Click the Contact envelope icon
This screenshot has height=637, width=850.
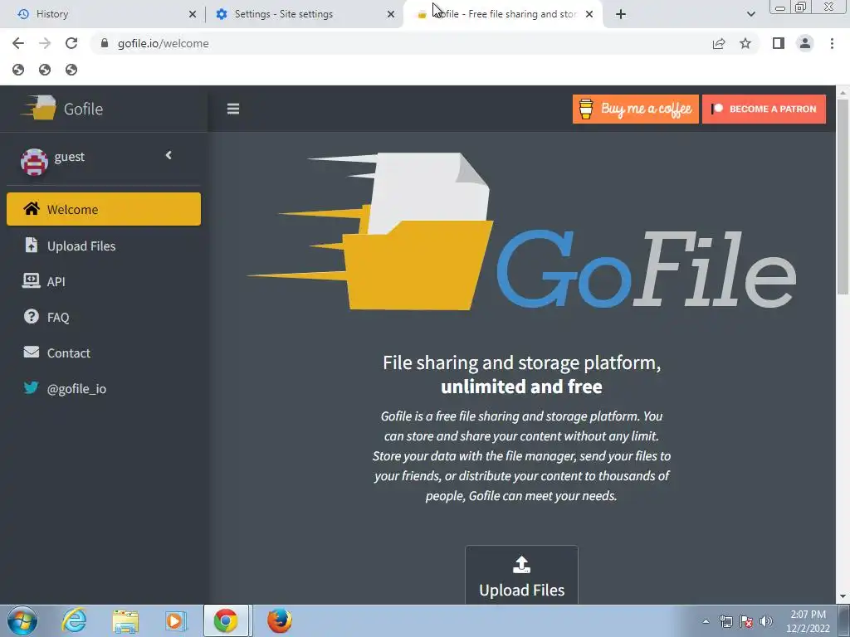32,352
